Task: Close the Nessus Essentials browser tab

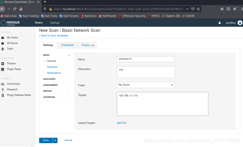Action: (38, 2)
